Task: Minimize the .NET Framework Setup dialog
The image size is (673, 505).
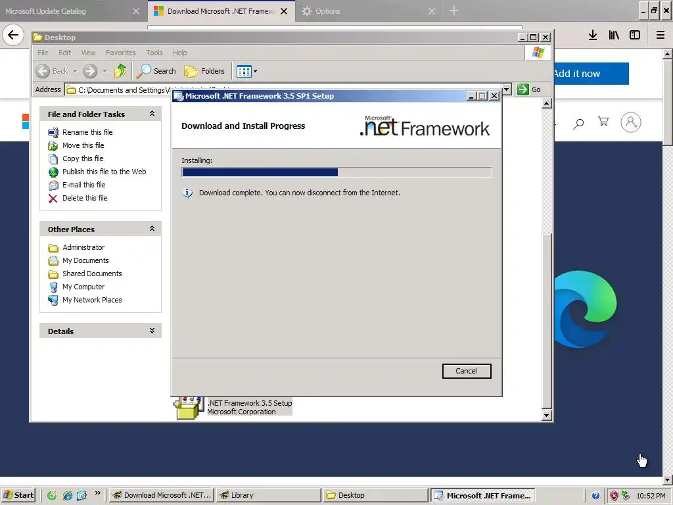Action: click(x=471, y=96)
